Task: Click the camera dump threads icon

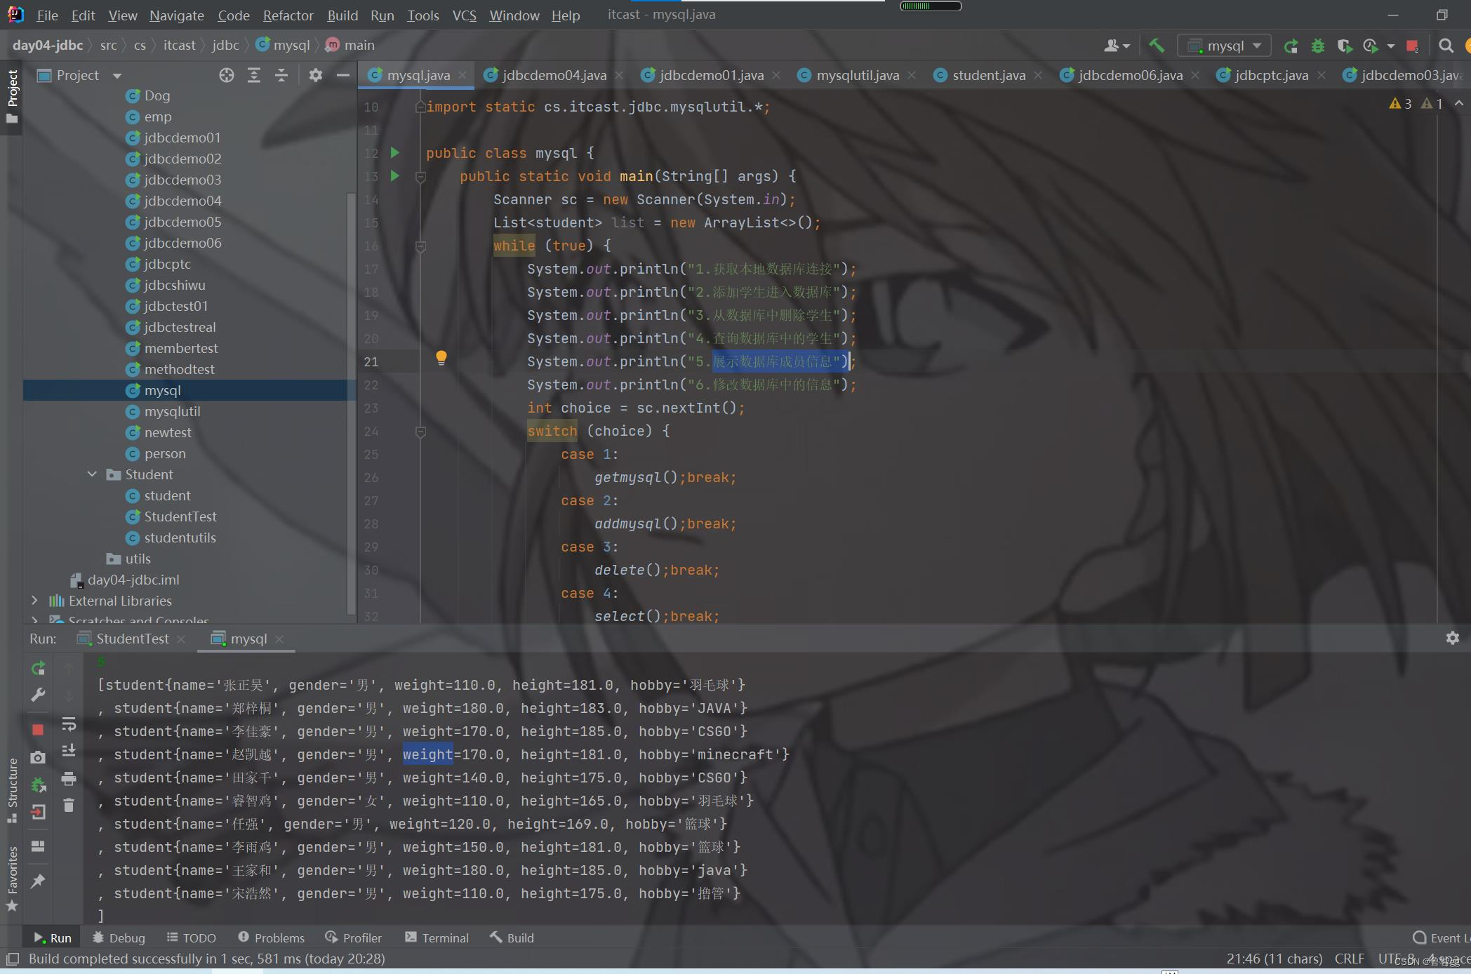Action: [x=38, y=757]
